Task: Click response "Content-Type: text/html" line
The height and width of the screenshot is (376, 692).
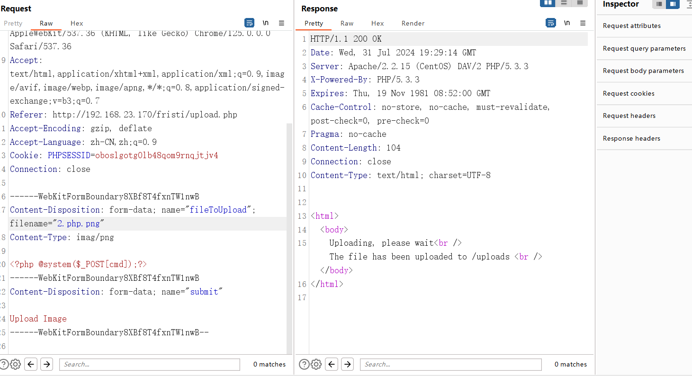Action: 401,175
